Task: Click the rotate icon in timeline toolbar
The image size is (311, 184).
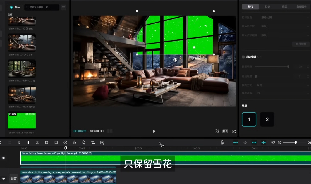Action: tap(84, 142)
